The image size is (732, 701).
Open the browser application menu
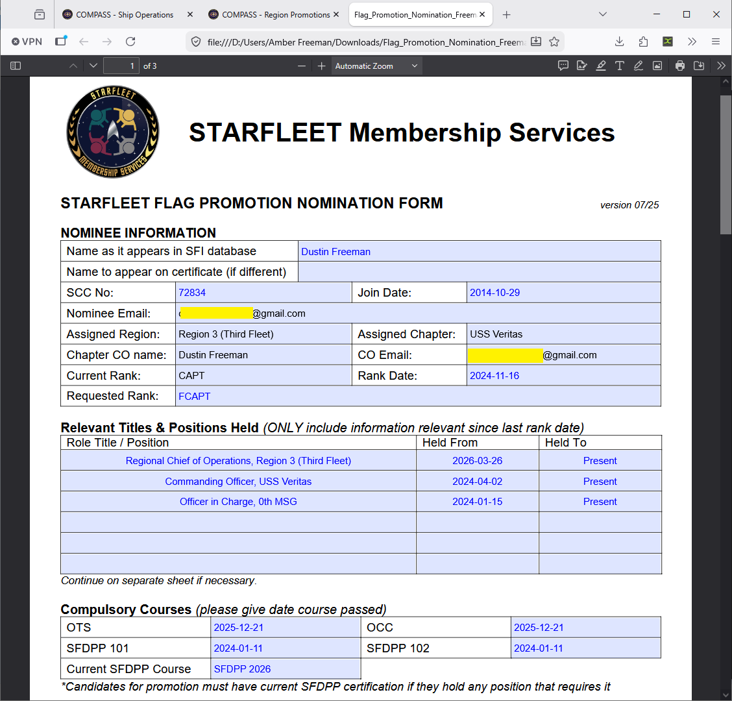pos(716,42)
